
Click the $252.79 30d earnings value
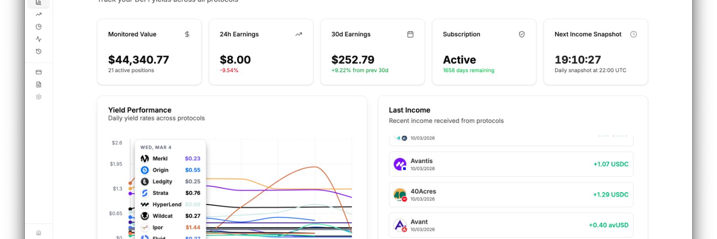pyautogui.click(x=353, y=60)
